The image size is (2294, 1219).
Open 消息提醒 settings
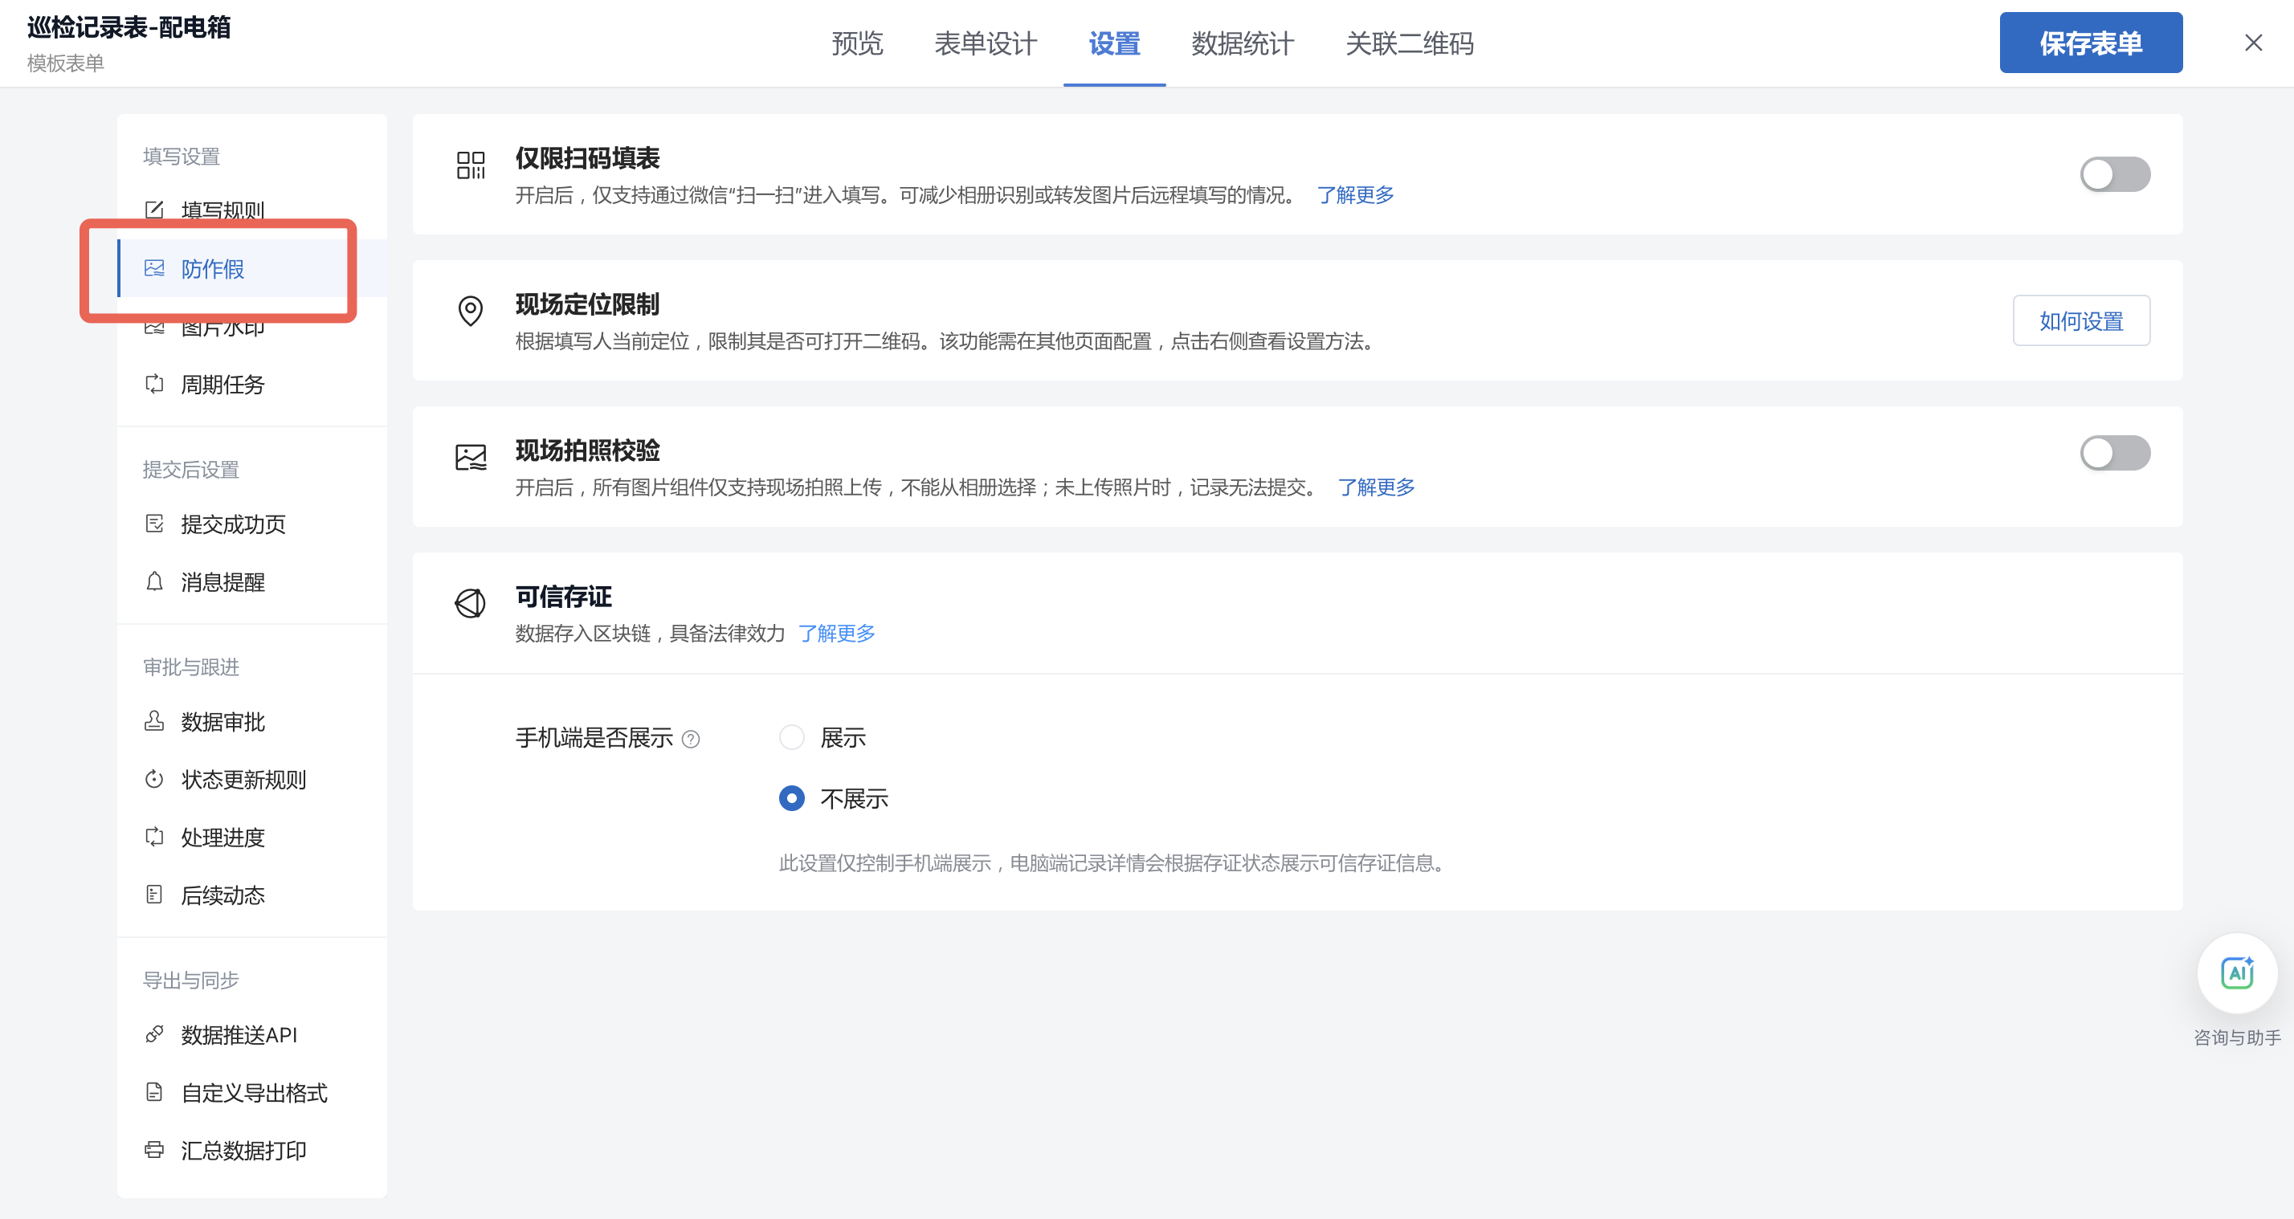tap(252, 581)
